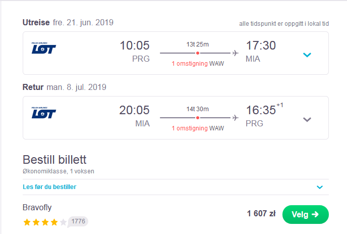The width and height of the screenshot is (347, 234).
Task: Select Bravofly offer with Velg button
Action: (x=306, y=214)
